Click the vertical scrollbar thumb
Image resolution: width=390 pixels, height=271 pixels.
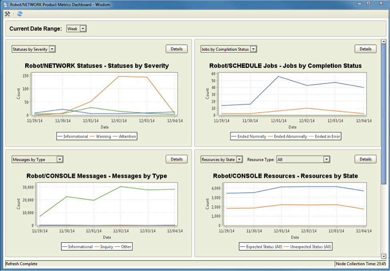coord(384,114)
